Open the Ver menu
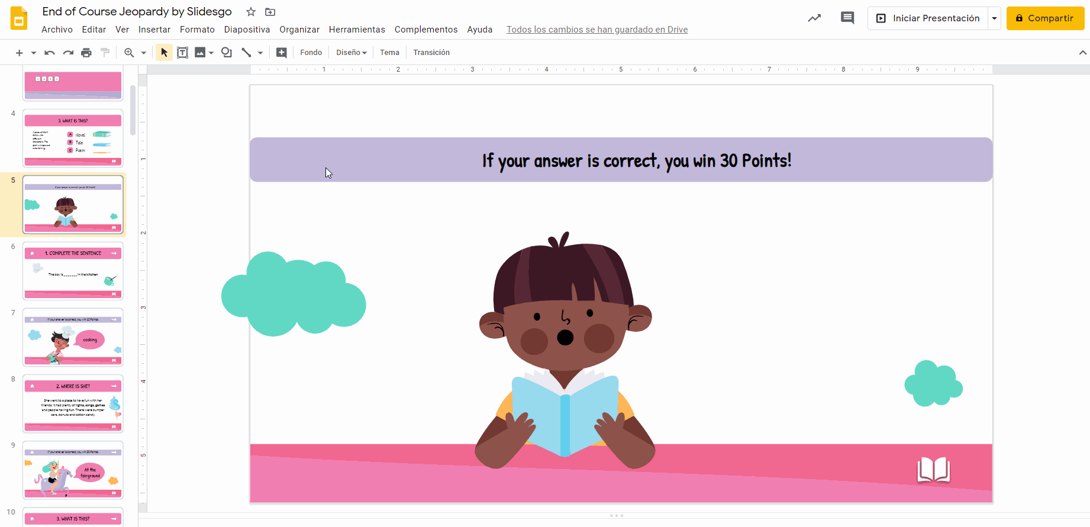The height and width of the screenshot is (527, 1090). pos(122,30)
